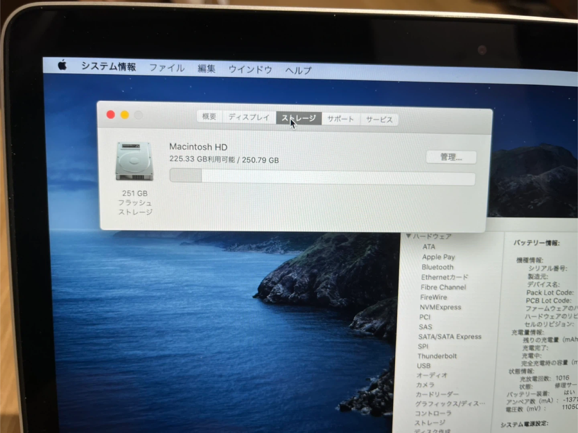Viewport: 578px width, 433px height.
Task: Click the Pack Lot Code field
Action: point(550,293)
